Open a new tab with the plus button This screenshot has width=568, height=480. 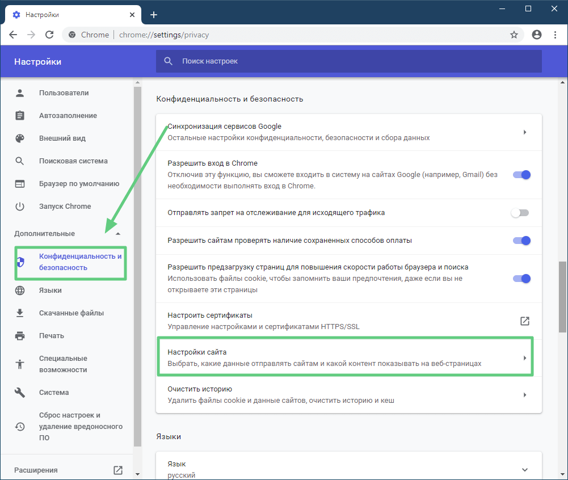click(154, 15)
